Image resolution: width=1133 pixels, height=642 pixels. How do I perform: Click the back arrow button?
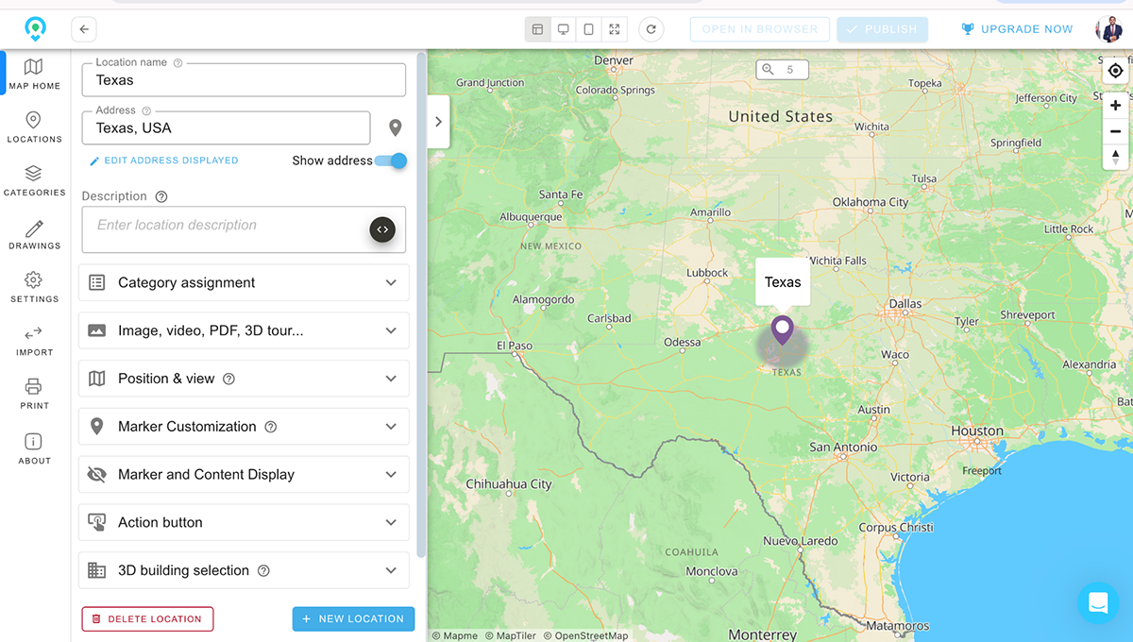(84, 29)
